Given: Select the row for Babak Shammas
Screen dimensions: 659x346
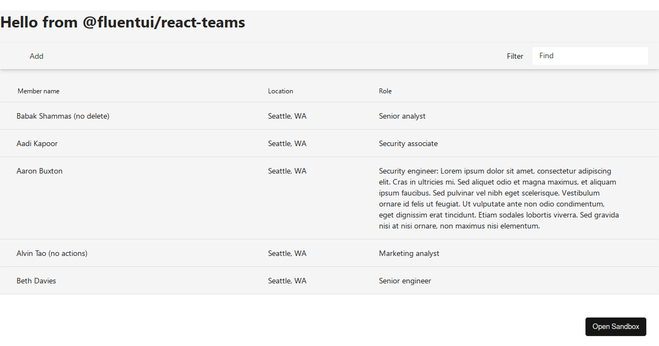Looking at the screenshot, I should (63, 116).
